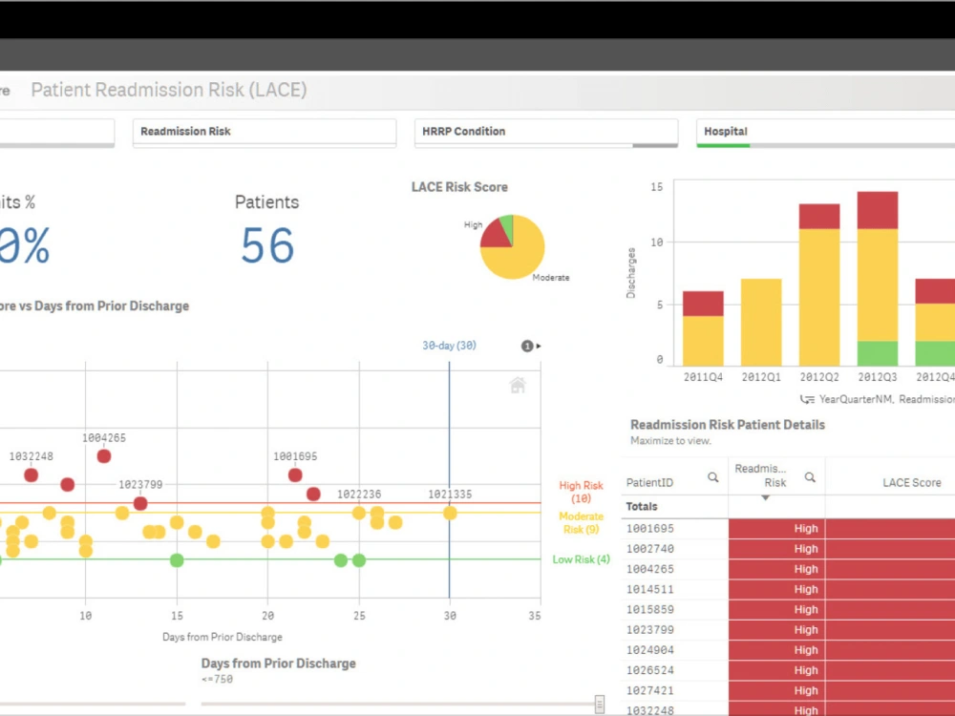Click the Patients KPI value 56

point(267,246)
